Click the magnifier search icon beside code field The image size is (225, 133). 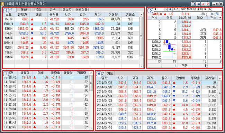coord(170,9)
